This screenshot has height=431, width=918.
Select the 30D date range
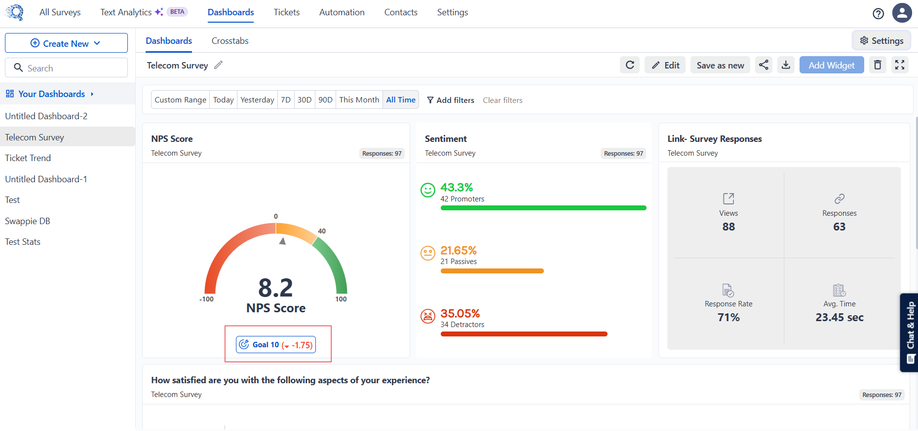(305, 99)
